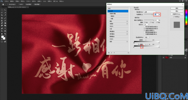The width and height of the screenshot is (188, 100).
Task: Select the Lasso tool
Action: (2, 13)
